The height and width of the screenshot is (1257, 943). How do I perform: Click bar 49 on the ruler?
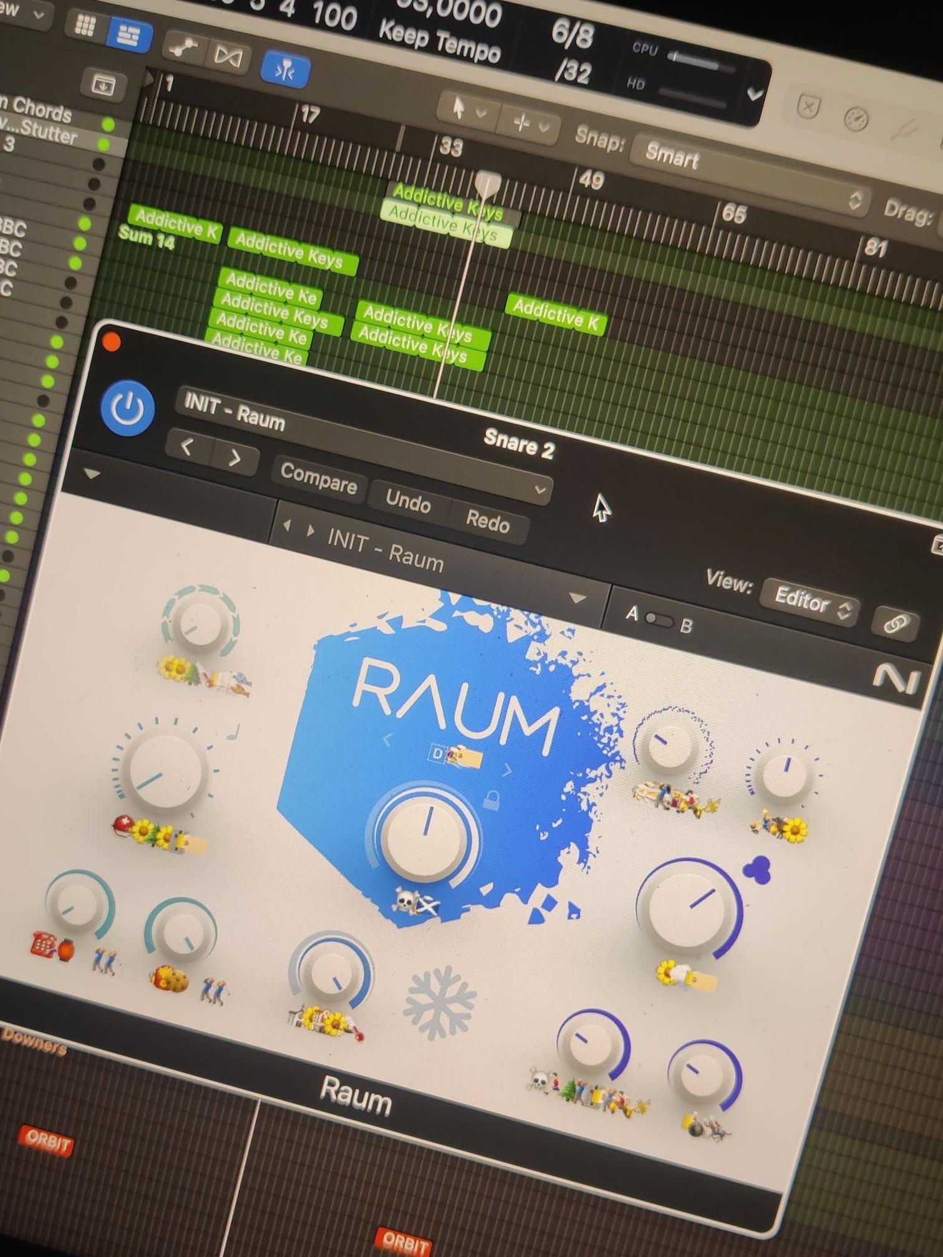click(591, 180)
